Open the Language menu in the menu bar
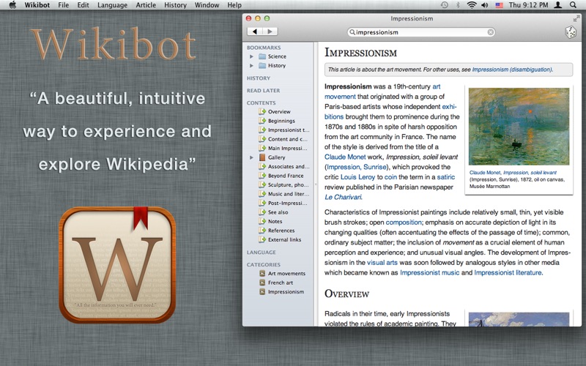Screen dimensions: 586x366 [112, 5]
